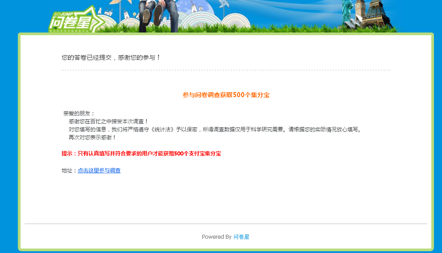Click the heading 参与问卷调查获取500个集分宝
The width and height of the screenshot is (442, 253).
226,95
